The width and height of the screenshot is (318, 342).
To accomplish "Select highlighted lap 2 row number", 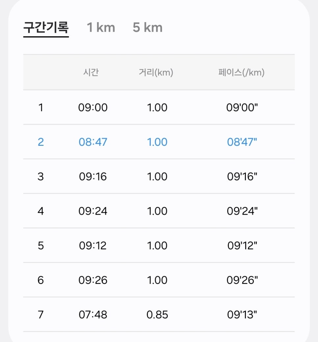I will pos(41,142).
